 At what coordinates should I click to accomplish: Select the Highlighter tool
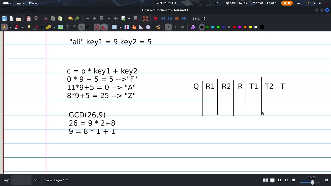pos(29,27)
